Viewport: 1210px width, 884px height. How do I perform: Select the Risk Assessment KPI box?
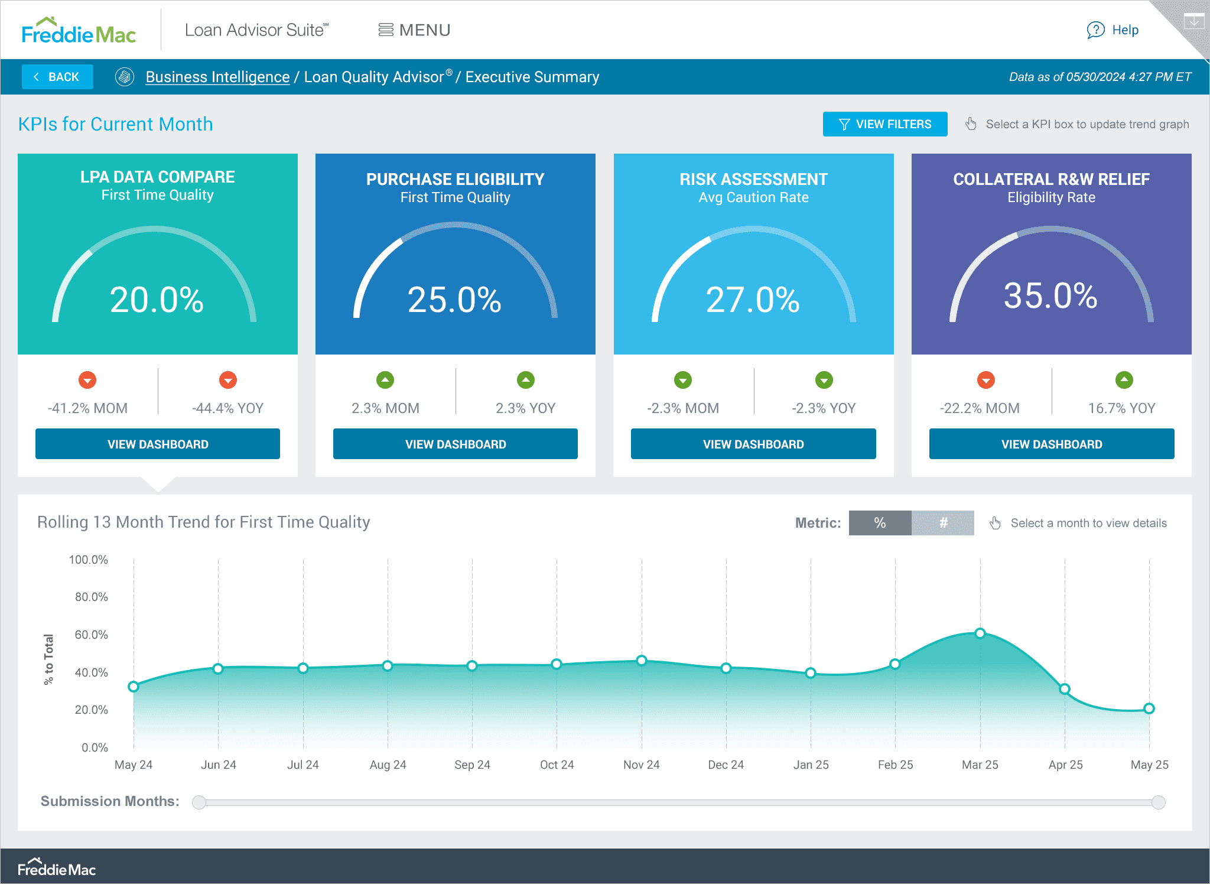(x=753, y=254)
